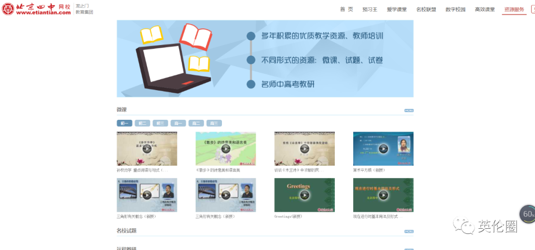Viewport: 535px width, 250px height.
Task: Open the MORE link for 微课
Action: tap(409, 110)
